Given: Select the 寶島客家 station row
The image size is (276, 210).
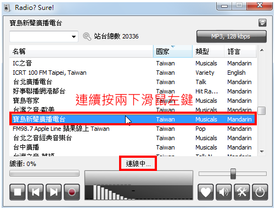Looking at the screenshot, I should (133, 101).
